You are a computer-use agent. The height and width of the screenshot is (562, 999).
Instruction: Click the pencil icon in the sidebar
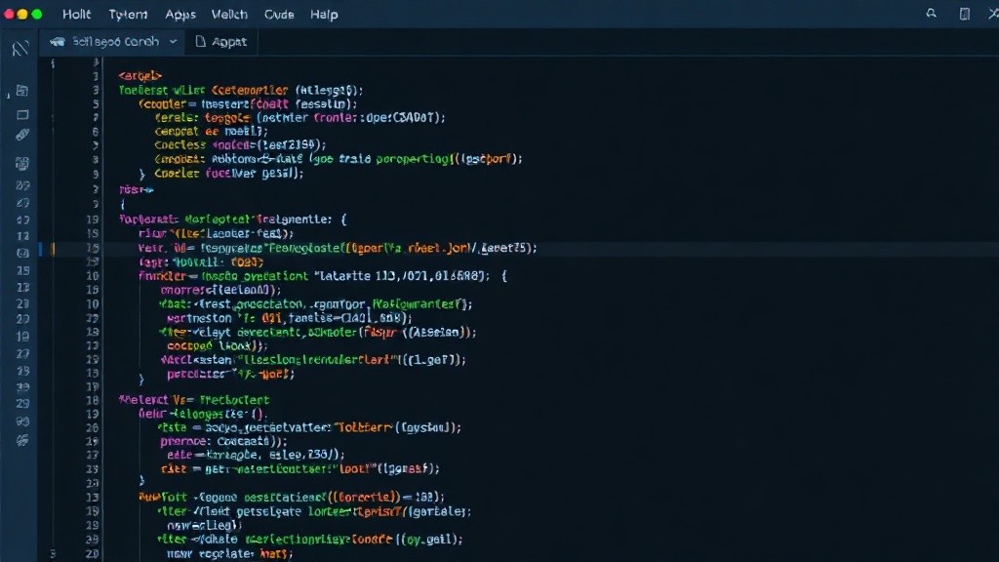click(22, 135)
